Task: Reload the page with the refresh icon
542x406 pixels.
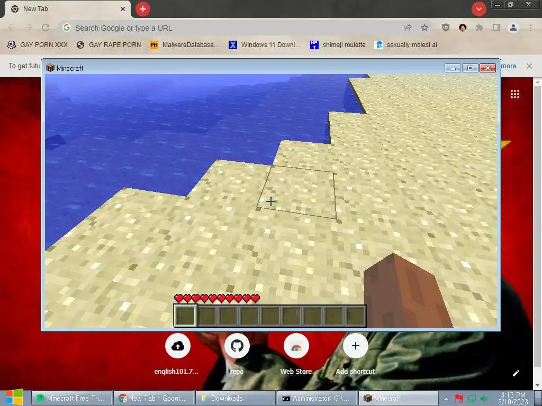Action: (46, 27)
